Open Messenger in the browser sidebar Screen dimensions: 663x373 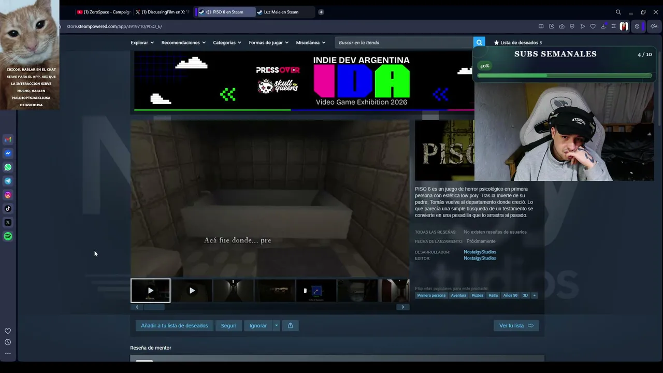(8, 153)
